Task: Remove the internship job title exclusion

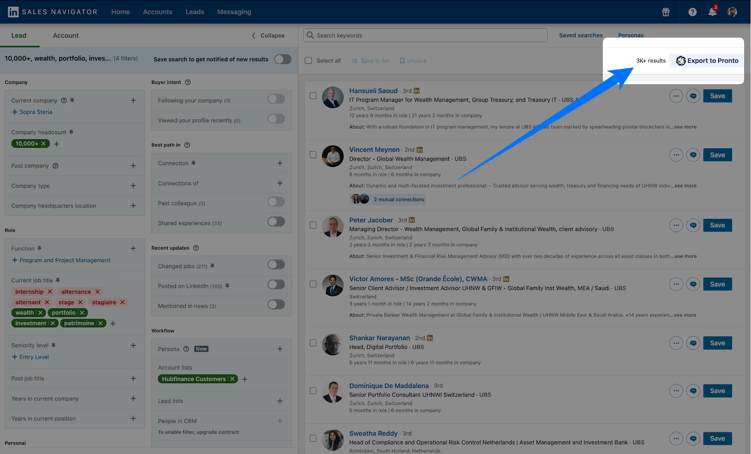Action: [x=50, y=292]
